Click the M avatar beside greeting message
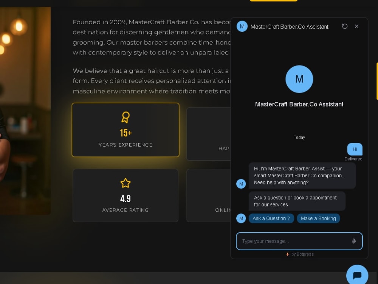 point(241,184)
